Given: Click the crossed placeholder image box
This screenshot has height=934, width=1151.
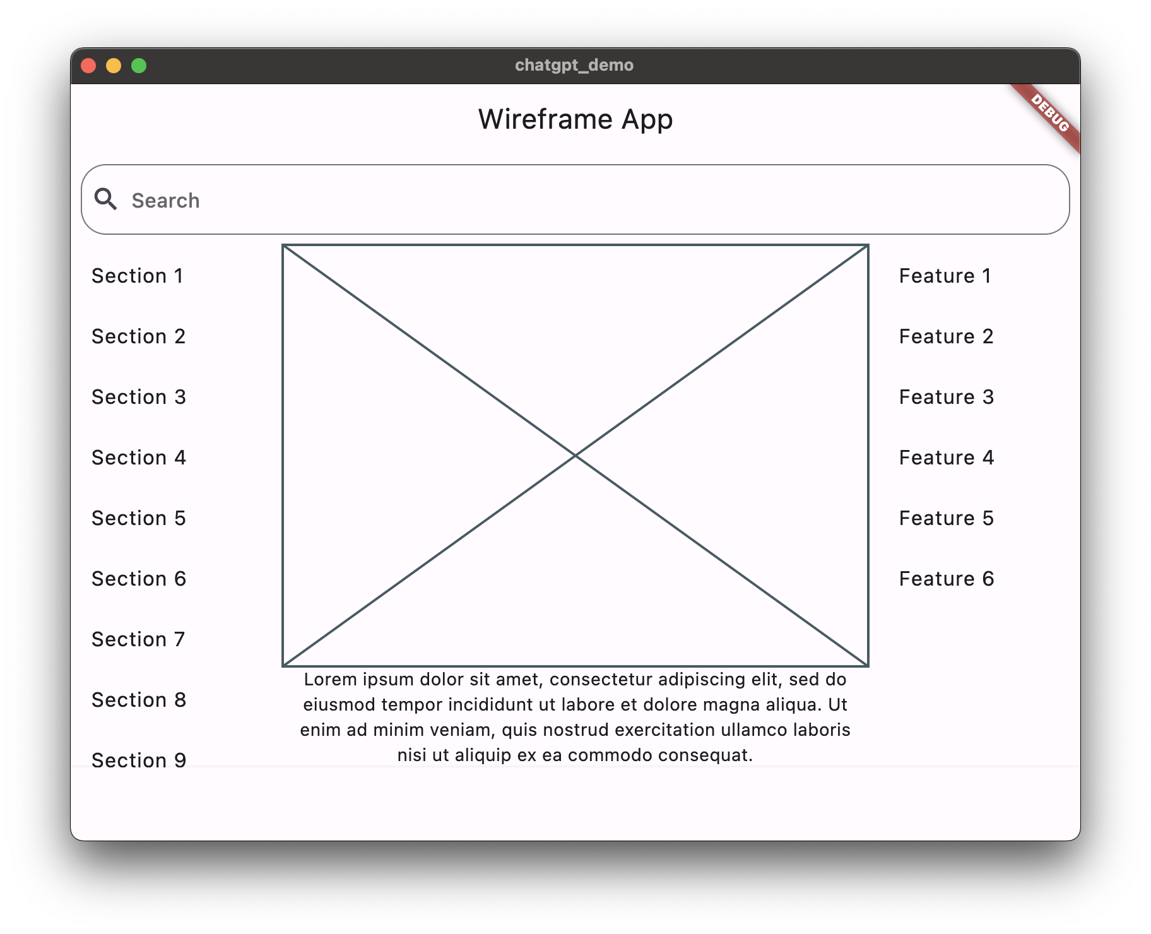Looking at the screenshot, I should pyautogui.click(x=575, y=455).
